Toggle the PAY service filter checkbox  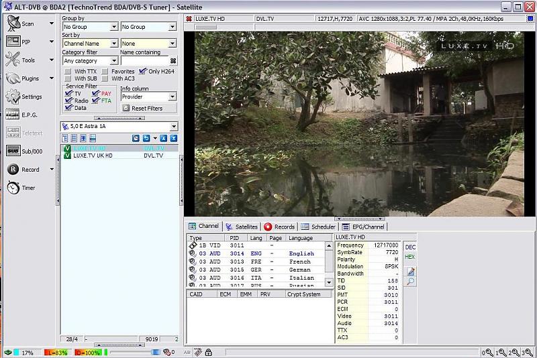[x=95, y=93]
